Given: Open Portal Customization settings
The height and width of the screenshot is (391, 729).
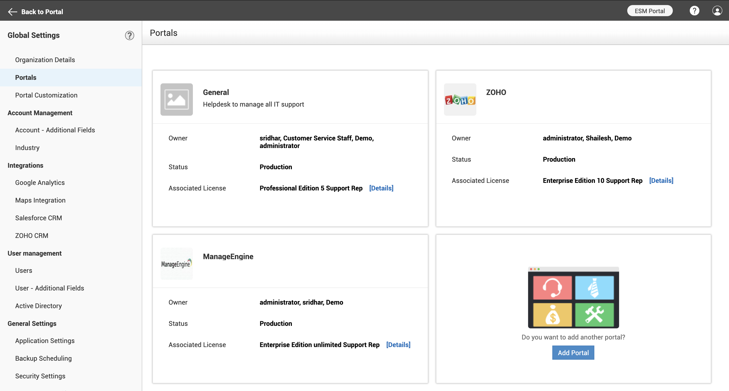Looking at the screenshot, I should pos(46,95).
